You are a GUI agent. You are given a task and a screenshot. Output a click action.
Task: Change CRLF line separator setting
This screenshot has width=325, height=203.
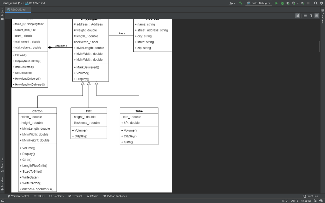pos(285,201)
